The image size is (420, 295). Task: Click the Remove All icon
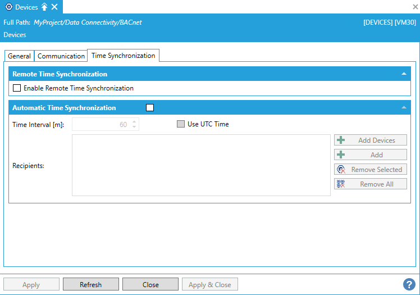click(341, 184)
